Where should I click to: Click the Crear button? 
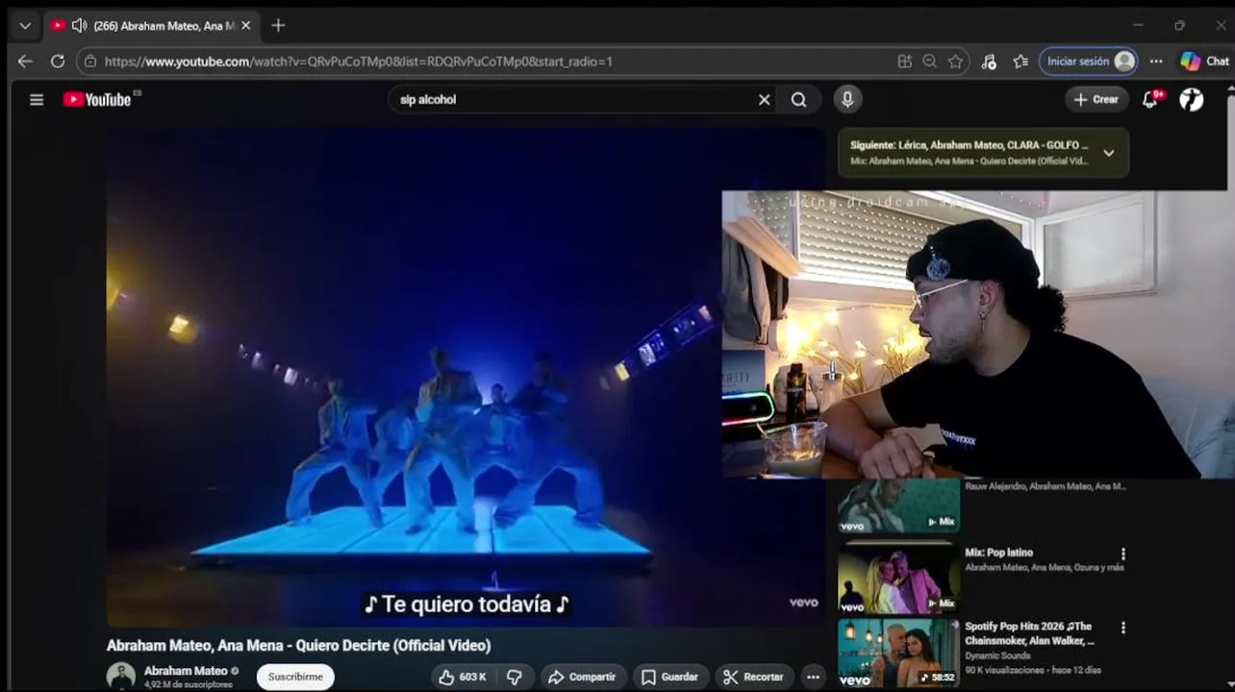pos(1096,100)
